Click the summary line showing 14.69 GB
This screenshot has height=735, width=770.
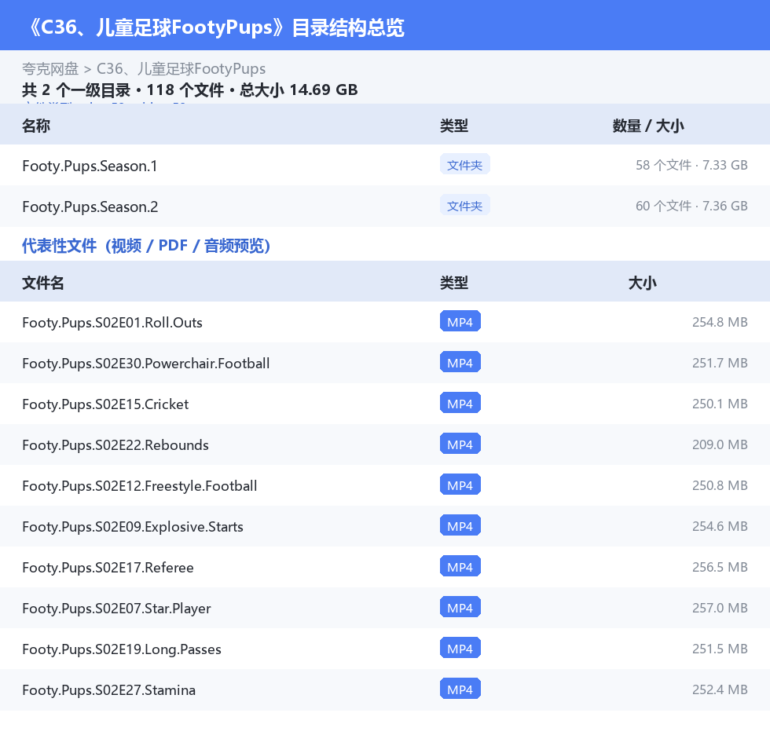(x=189, y=90)
